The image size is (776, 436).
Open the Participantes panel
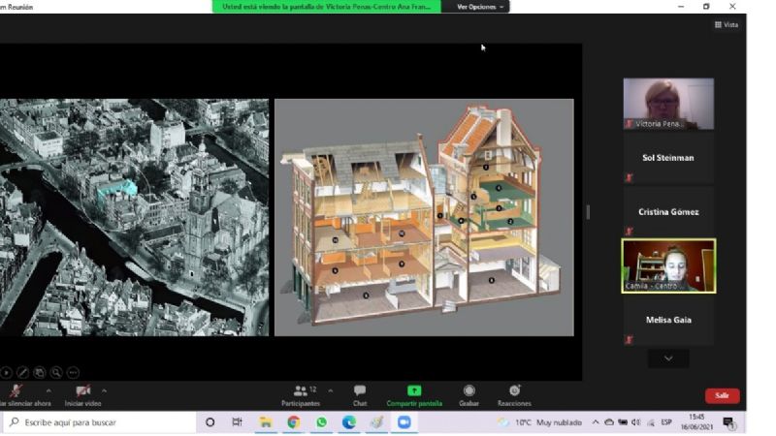(301, 395)
